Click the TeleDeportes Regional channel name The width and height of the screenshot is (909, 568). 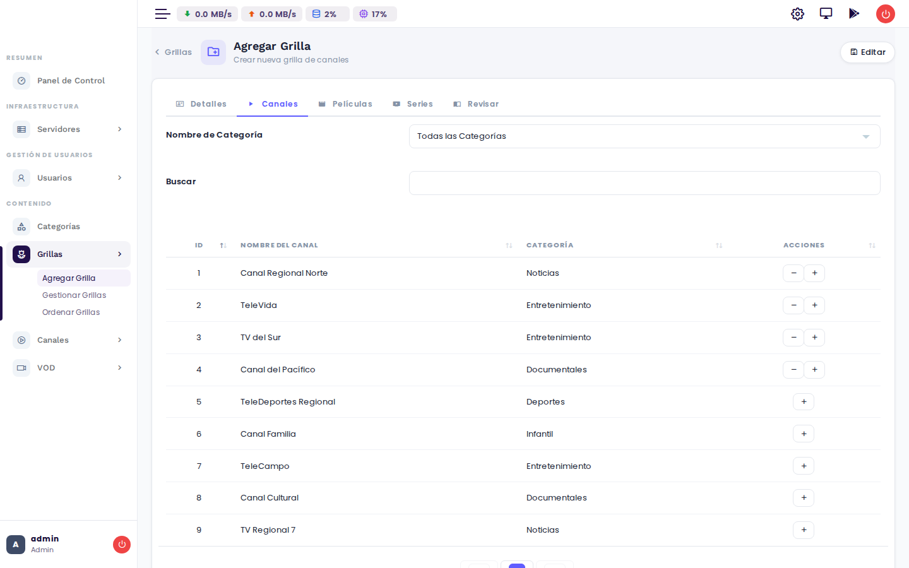click(288, 402)
